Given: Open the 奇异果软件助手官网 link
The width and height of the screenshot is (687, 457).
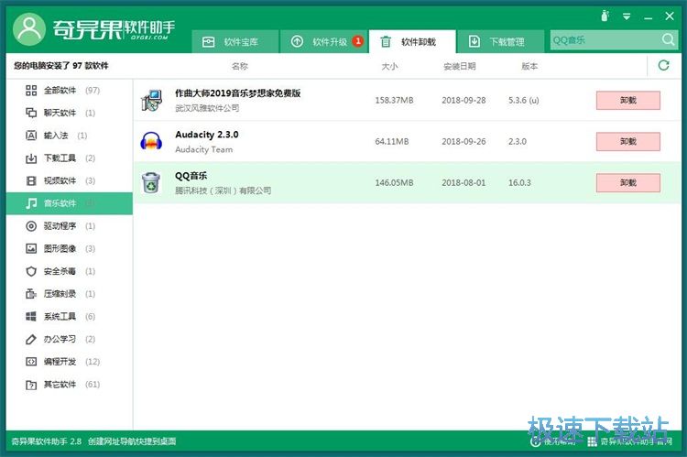Looking at the screenshot, I should click(x=630, y=441).
